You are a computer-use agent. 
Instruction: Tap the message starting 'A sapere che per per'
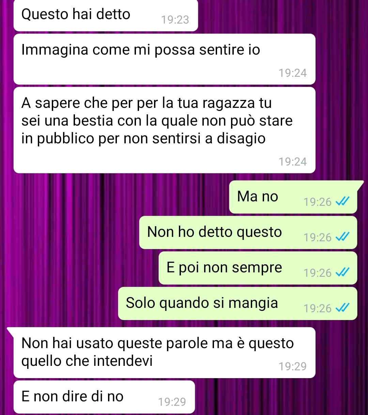pos(164,130)
